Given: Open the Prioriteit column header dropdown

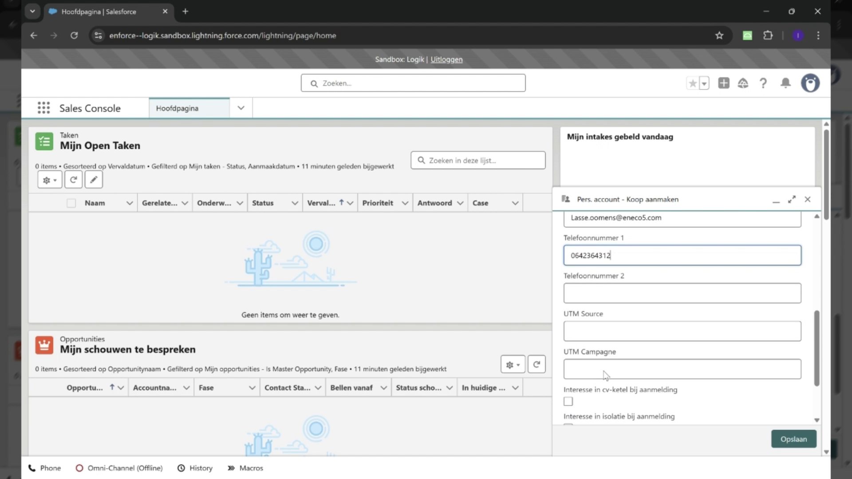Looking at the screenshot, I should point(405,203).
